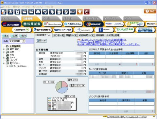The height and width of the screenshot is (119, 157).
Task: Click the orange bird toolbar icon
Action: 80,12
